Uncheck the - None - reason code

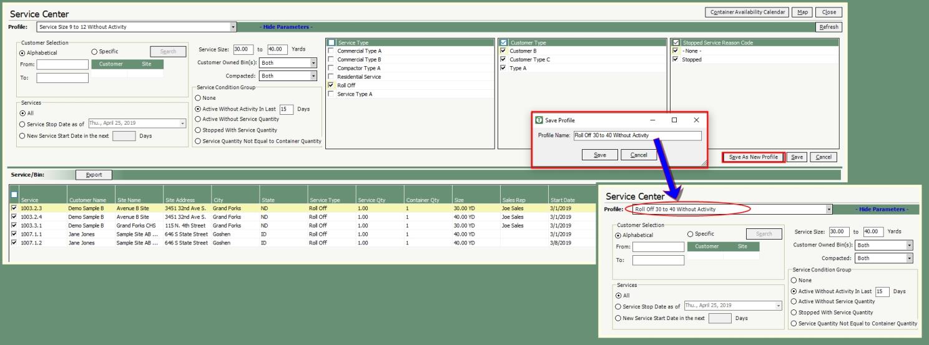[x=676, y=51]
